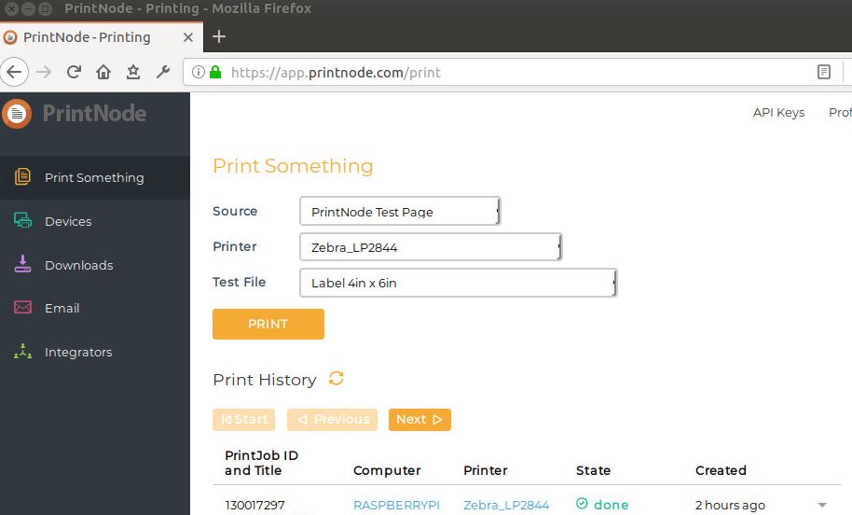Open a new browser tab
Screen dimensions: 852x515
click(219, 36)
